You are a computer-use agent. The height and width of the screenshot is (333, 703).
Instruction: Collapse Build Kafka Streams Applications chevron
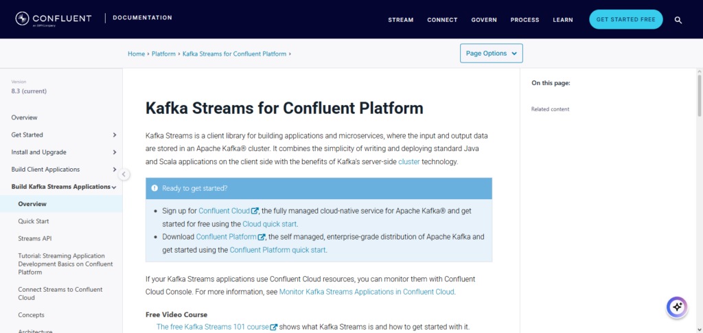[115, 187]
